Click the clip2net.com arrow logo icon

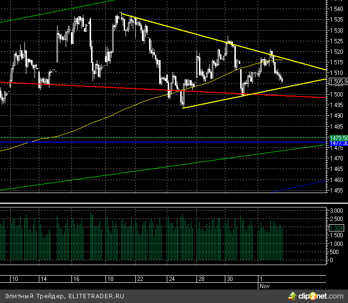coord(293,295)
